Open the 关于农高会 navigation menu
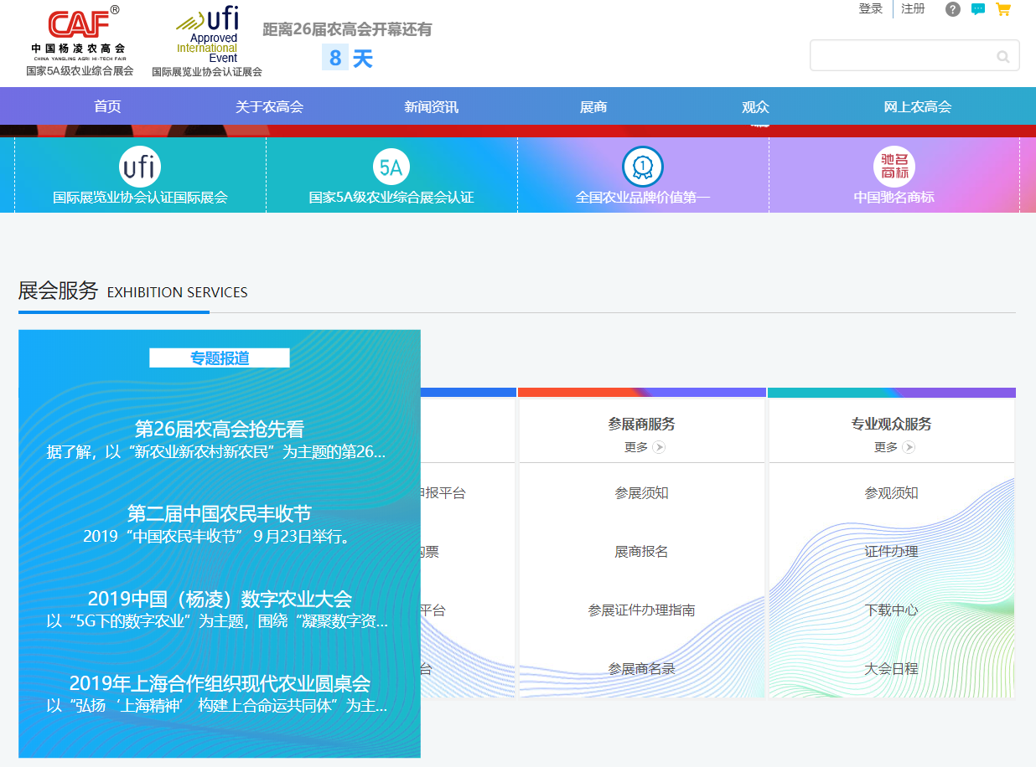 coord(269,106)
